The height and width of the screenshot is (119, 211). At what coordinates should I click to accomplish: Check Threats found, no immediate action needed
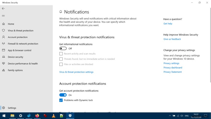coord(61,59)
